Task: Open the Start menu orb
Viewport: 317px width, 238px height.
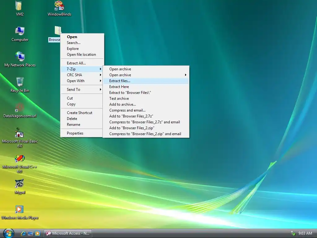Action: click(8, 233)
